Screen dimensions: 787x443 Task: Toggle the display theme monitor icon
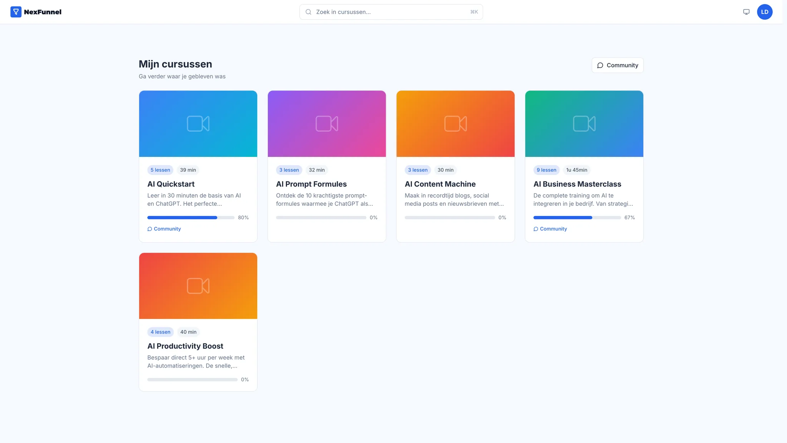point(746,12)
